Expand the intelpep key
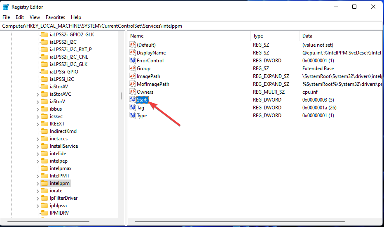 pos(38,161)
